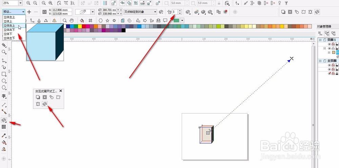
Task: Click the yellow swatch in color palette
Action: tap(80, 26)
